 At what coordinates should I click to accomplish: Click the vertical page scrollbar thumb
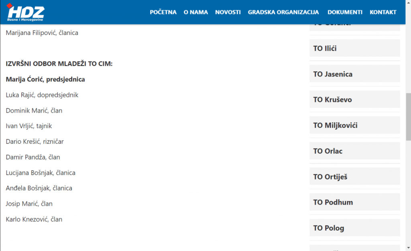(408, 116)
